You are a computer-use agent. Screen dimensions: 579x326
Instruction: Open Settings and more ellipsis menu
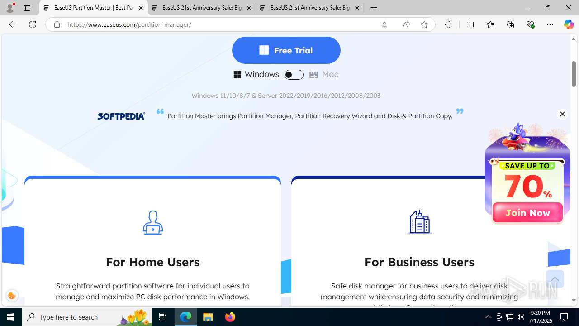click(x=550, y=24)
